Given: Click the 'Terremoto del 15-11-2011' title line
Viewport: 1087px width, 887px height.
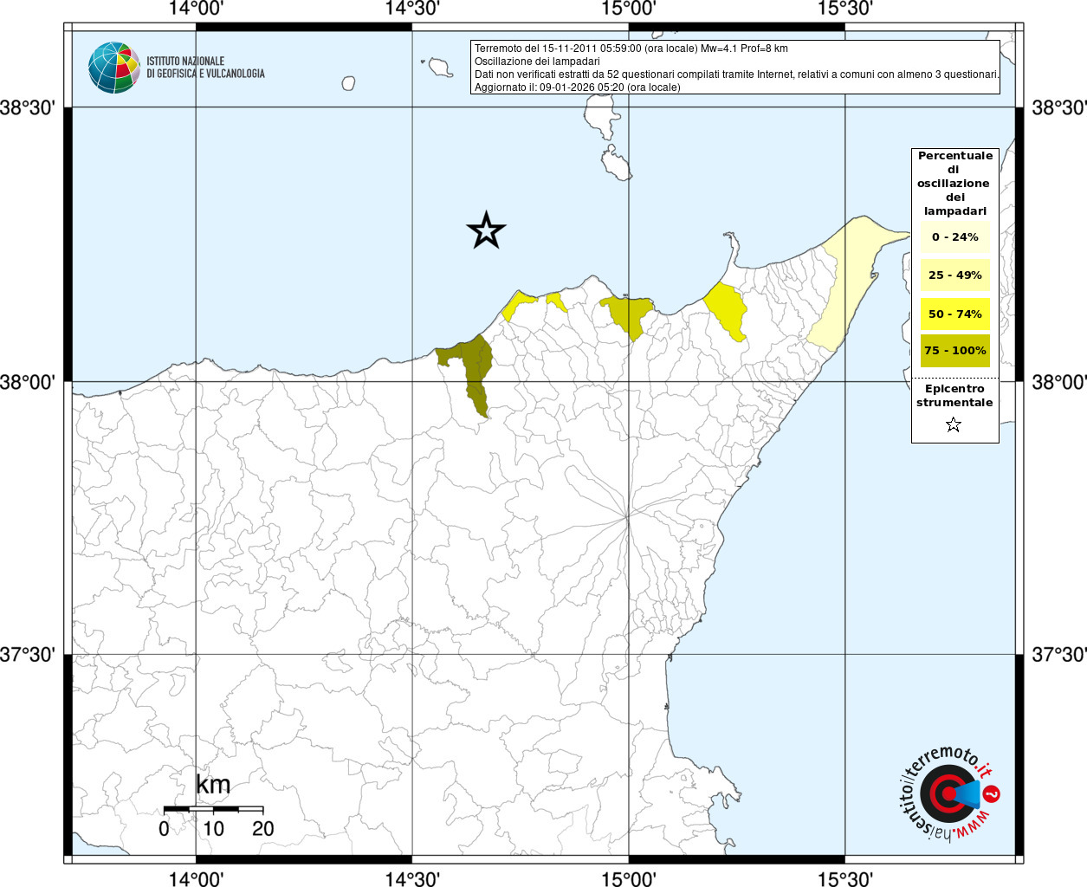Looking at the screenshot, I should 631,49.
